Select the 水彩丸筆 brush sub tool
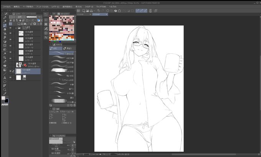The width and height of the screenshot is (261, 157). point(61,58)
